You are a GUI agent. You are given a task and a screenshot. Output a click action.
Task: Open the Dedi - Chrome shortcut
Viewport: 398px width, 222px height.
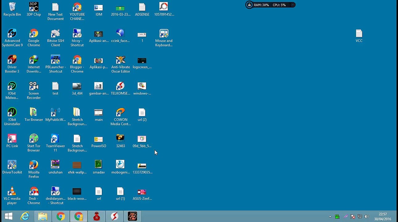(34, 195)
